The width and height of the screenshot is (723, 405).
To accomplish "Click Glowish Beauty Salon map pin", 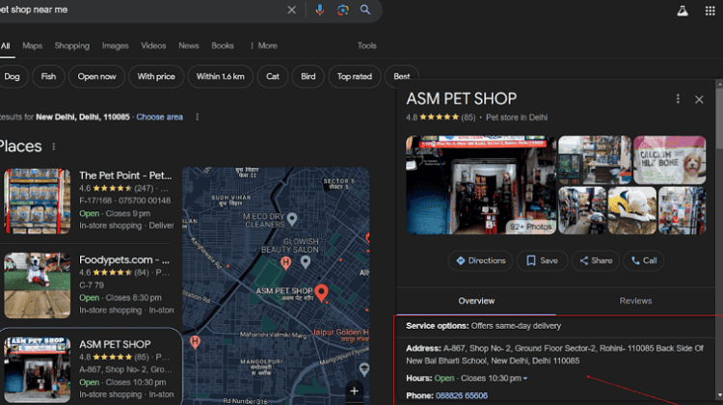I will pos(306,262).
